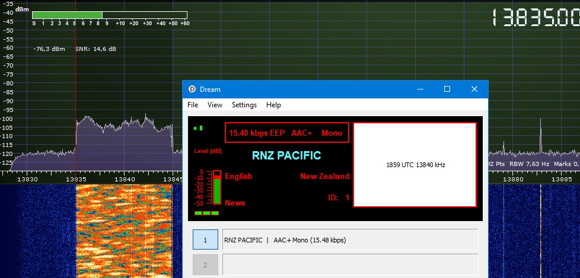Click the S-meter signal strength bar
The image size is (580, 278).
click(110, 15)
